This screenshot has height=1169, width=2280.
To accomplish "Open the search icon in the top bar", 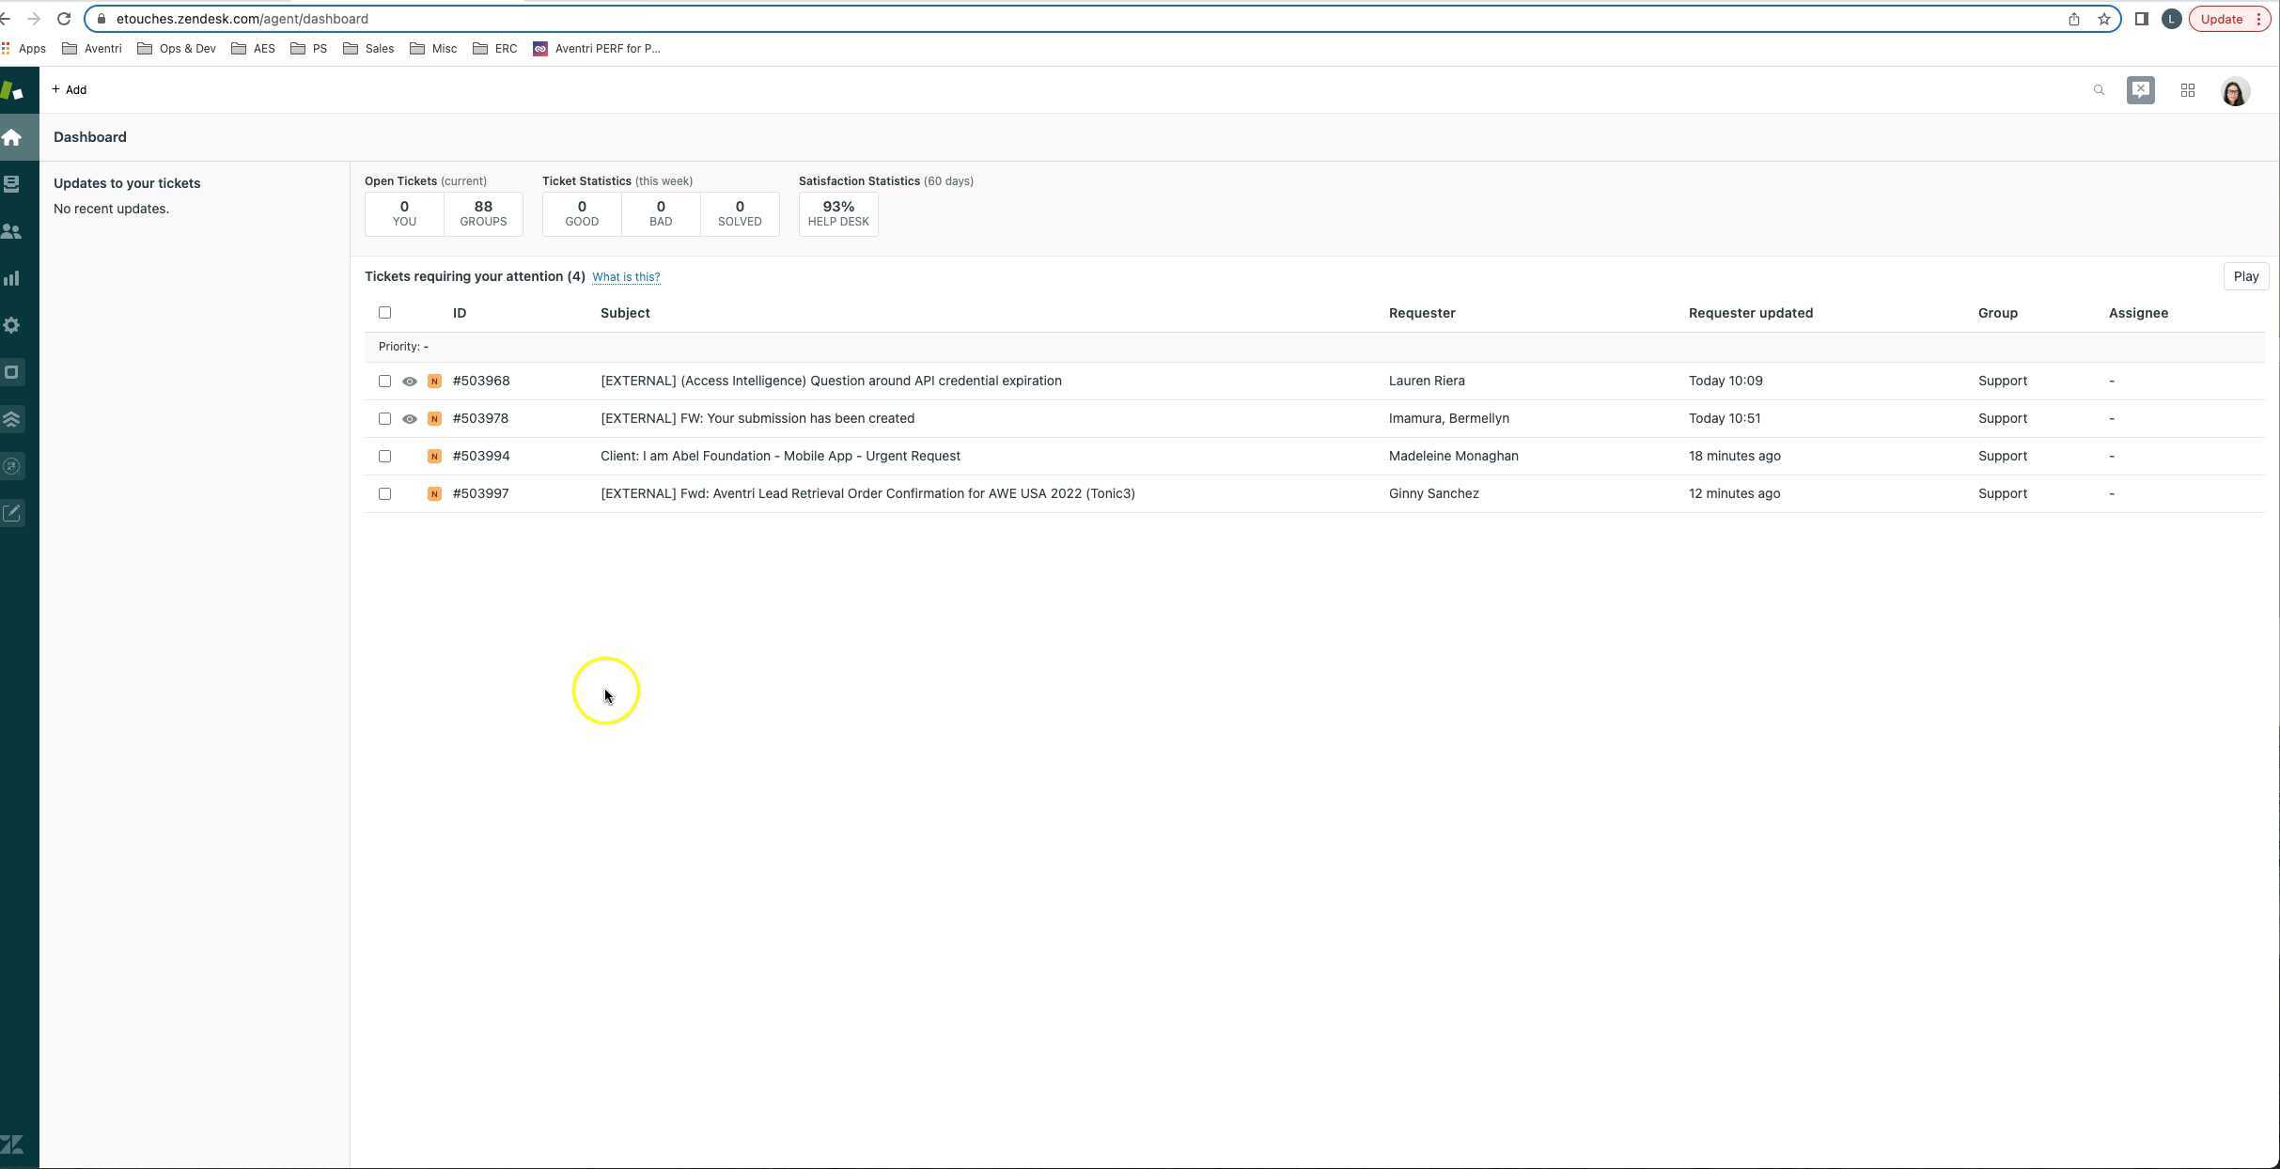I will click(2099, 89).
